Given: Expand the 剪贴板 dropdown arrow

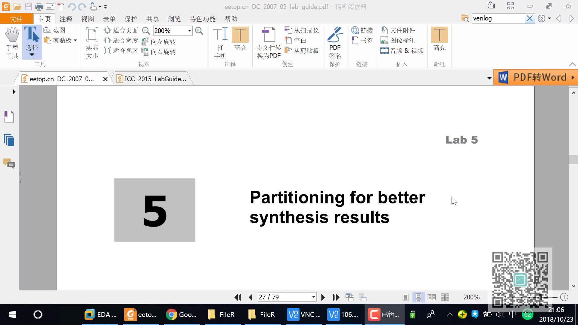Looking at the screenshot, I should click(x=75, y=40).
